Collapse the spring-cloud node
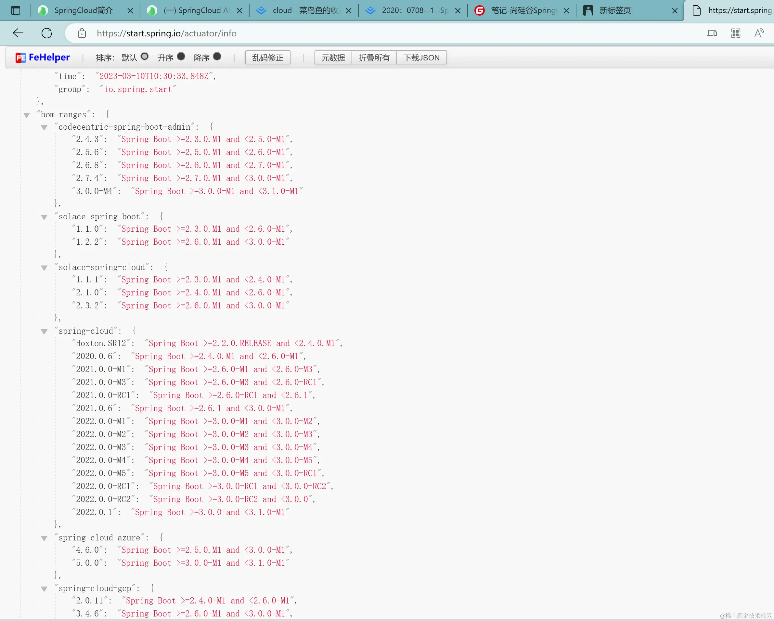This screenshot has height=621, width=774. (x=44, y=332)
